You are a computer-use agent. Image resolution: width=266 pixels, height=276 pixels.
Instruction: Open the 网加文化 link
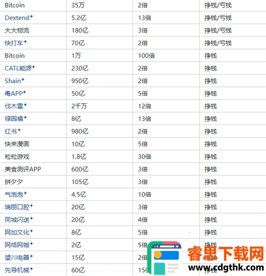coord(19,232)
